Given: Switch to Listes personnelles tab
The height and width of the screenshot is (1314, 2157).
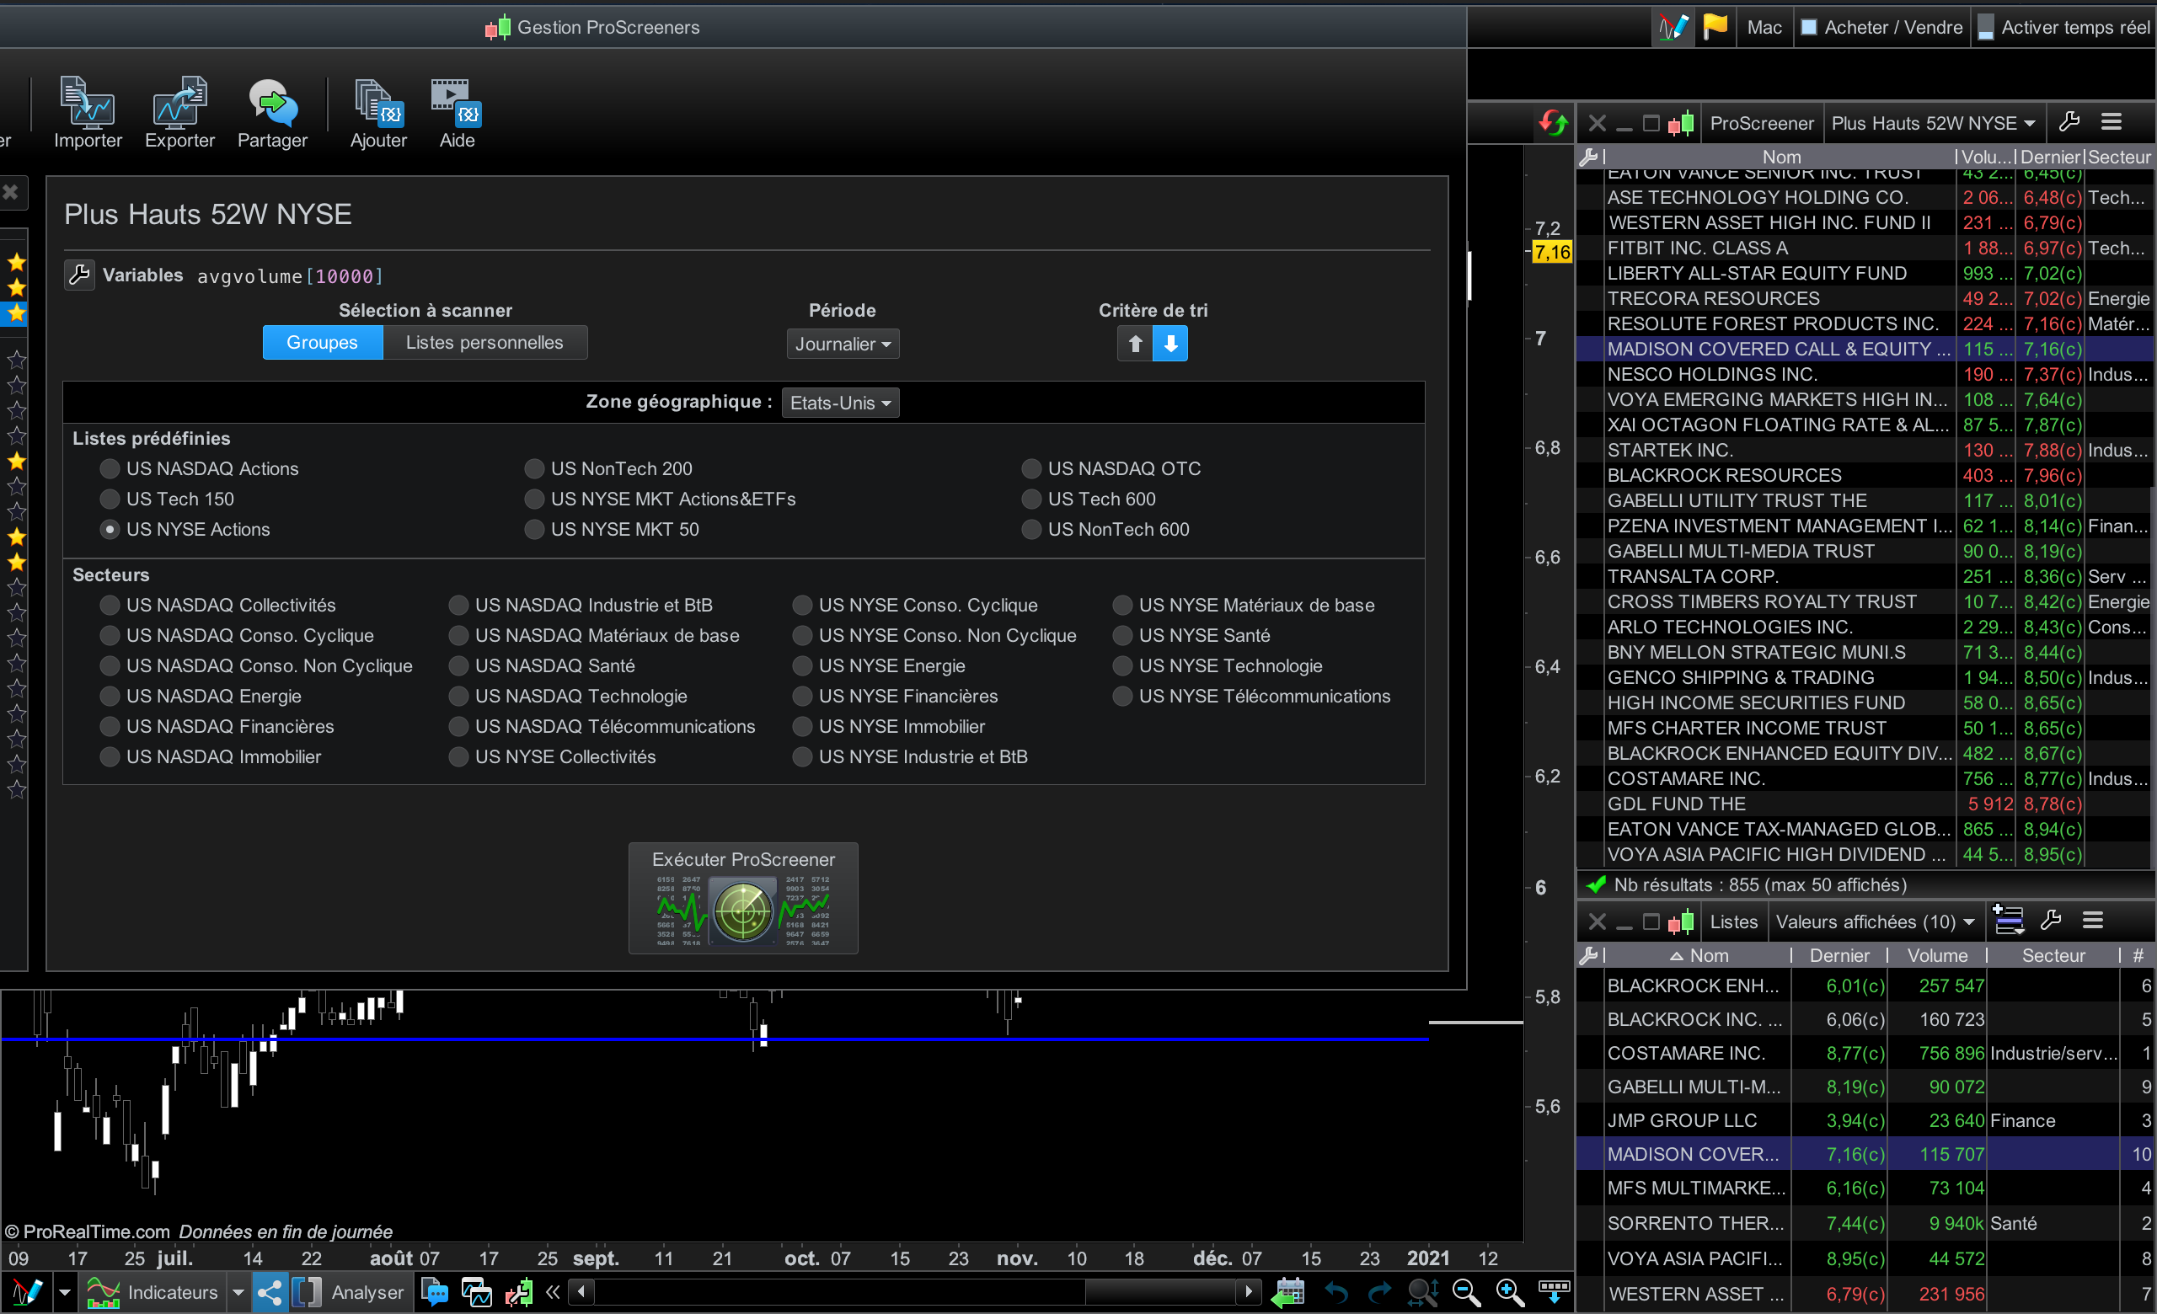Looking at the screenshot, I should [484, 342].
